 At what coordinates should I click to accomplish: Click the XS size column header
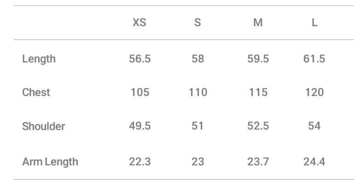point(139,23)
